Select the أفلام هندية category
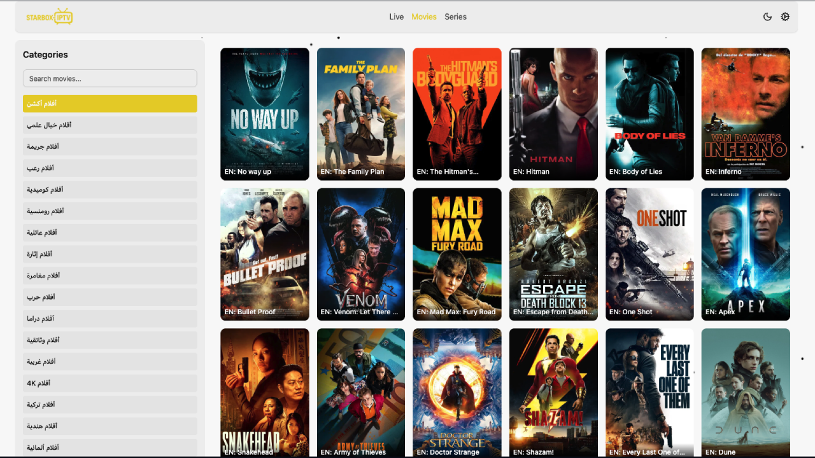Viewport: 815px width, 458px height. pos(110,426)
